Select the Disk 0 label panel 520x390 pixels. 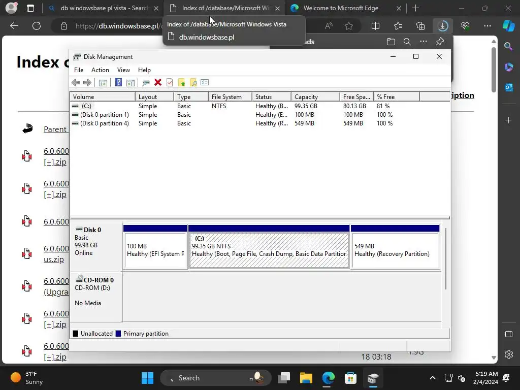[96, 247]
